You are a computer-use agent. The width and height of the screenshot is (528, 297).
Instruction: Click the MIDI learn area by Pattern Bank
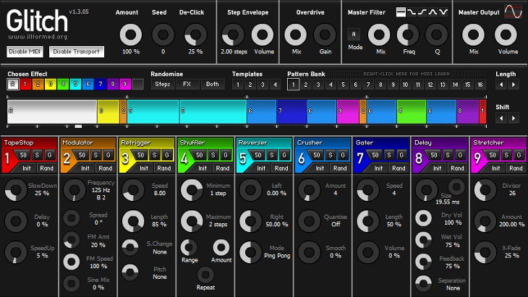pos(406,74)
